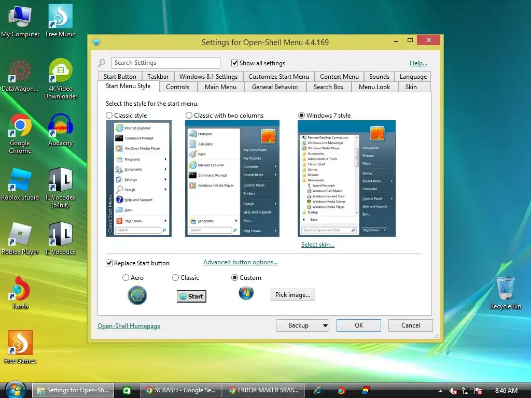Click the Cancel button
The width and height of the screenshot is (531, 398).
[x=411, y=325]
